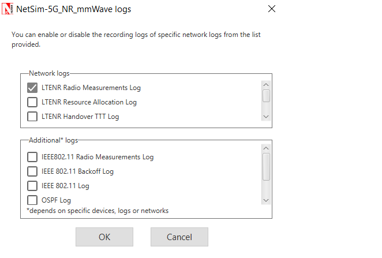
Task: Click the 'OSPF Log' label
Action: [x=56, y=200]
